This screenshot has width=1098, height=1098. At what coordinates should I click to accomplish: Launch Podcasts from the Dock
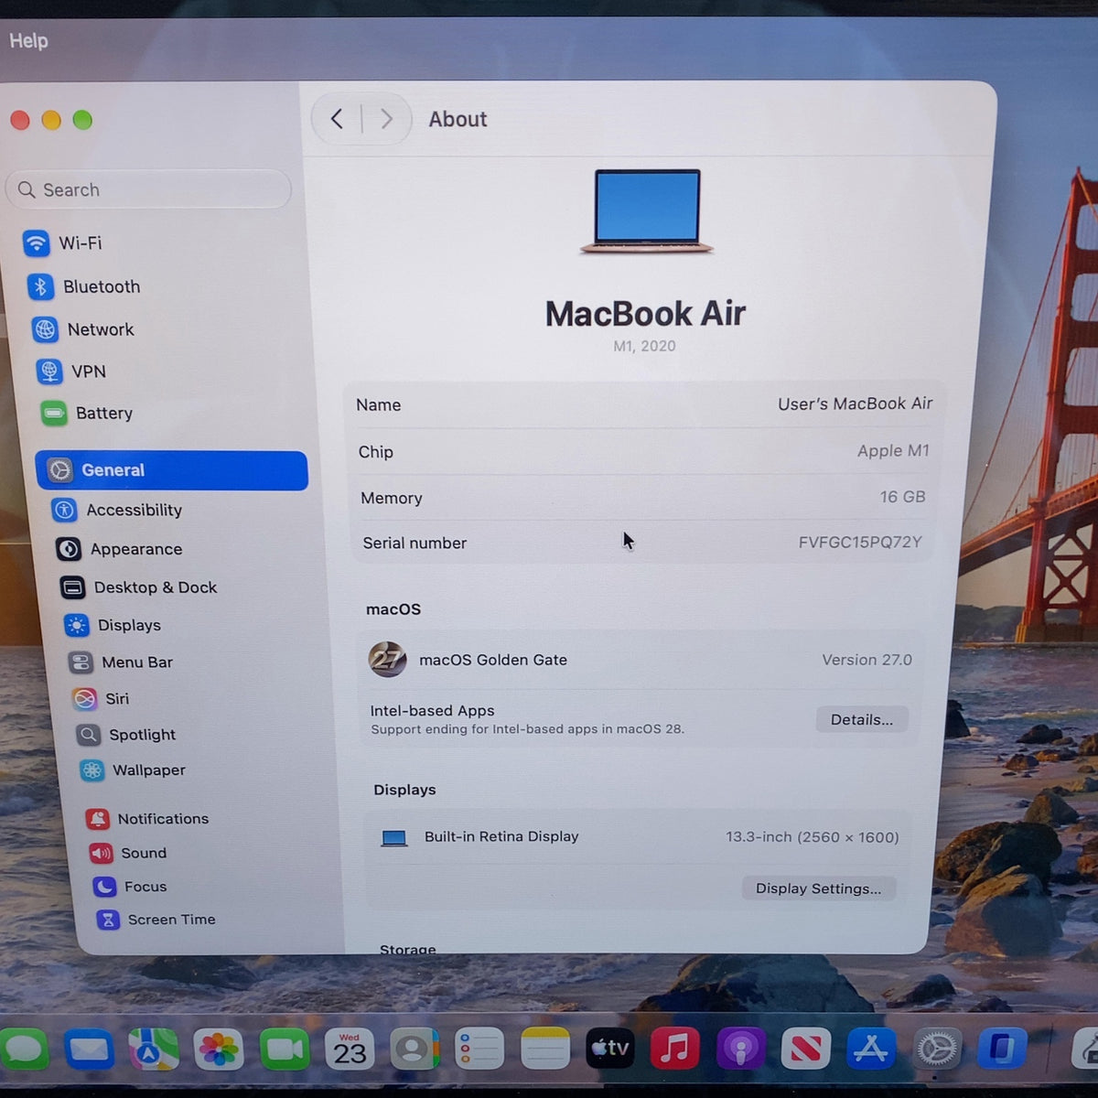pos(740,1050)
